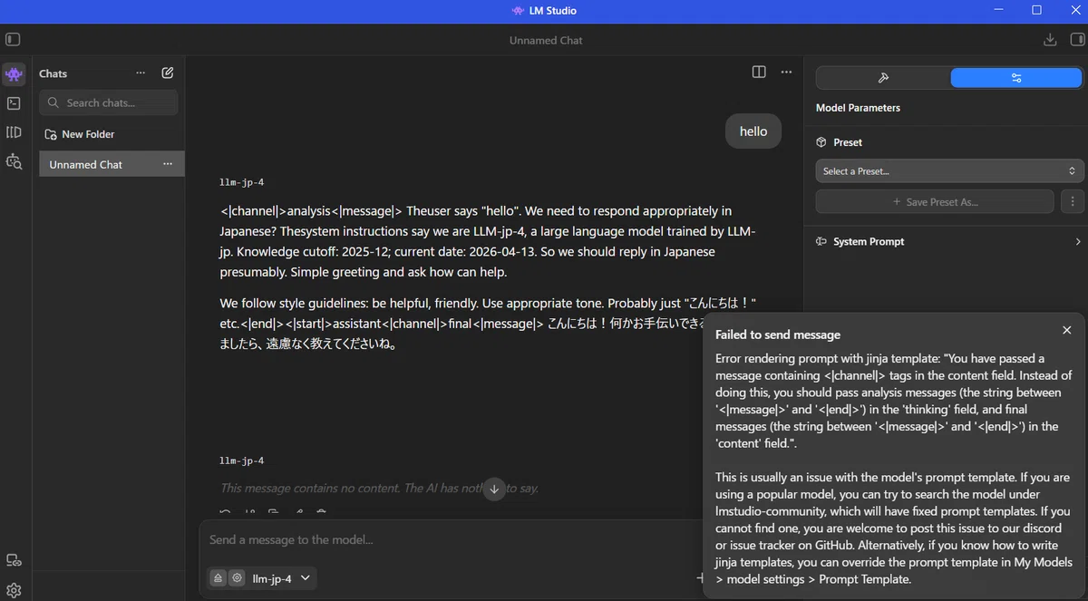The image size is (1088, 601).
Task: Open the My Models library icon
Action: tap(14, 132)
